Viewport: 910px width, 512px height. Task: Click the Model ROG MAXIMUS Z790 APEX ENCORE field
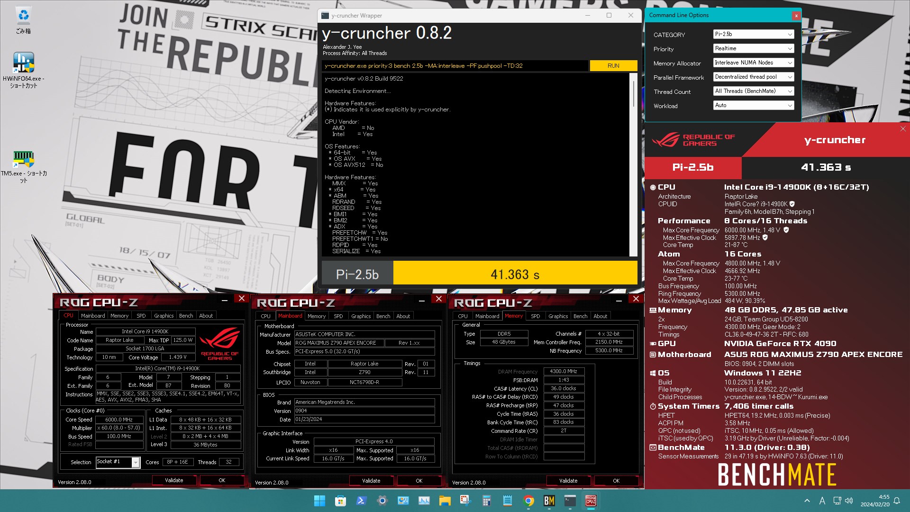tap(338, 343)
